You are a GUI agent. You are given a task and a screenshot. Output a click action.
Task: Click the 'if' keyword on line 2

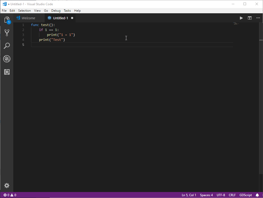point(41,30)
